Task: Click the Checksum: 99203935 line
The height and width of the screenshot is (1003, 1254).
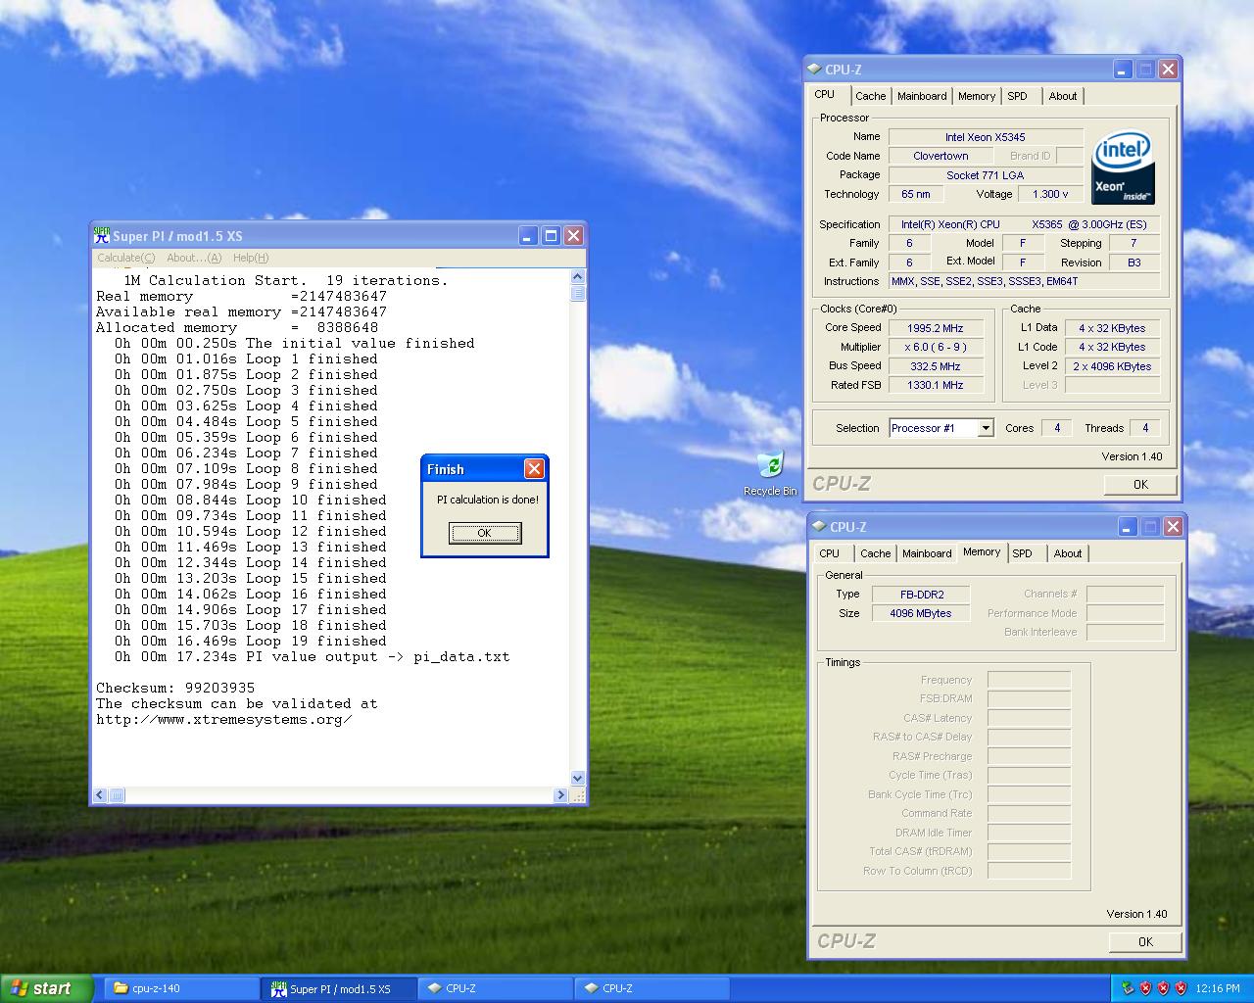Action: pos(175,688)
